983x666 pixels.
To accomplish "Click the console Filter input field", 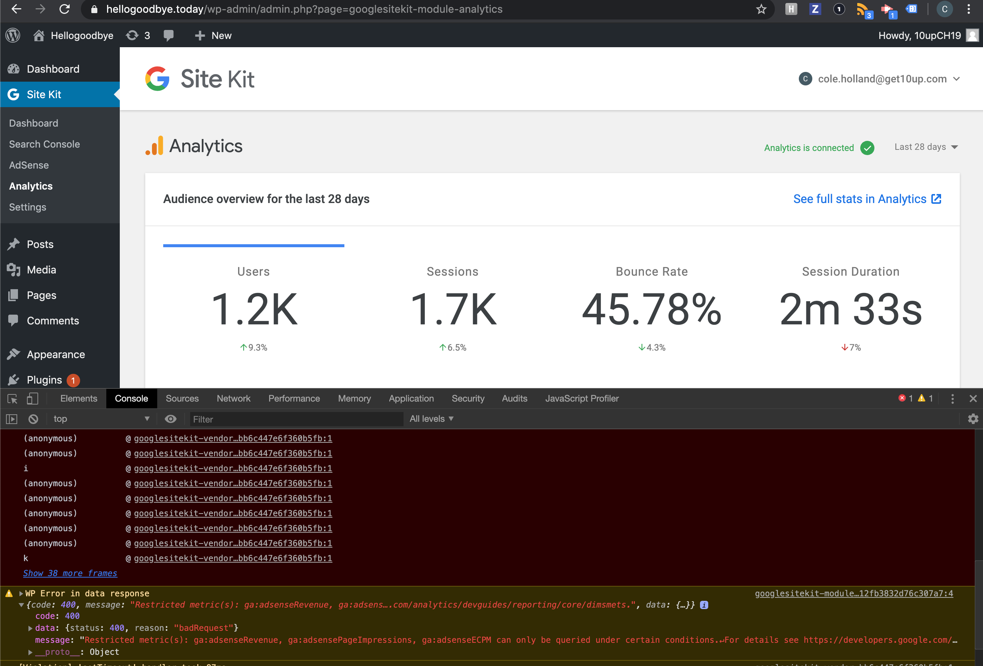I will [296, 419].
